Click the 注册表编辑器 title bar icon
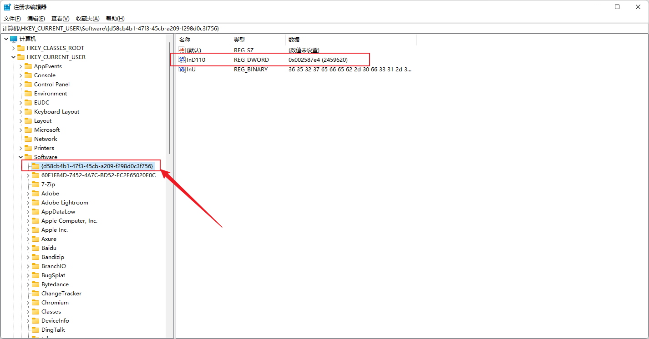 (6, 6)
